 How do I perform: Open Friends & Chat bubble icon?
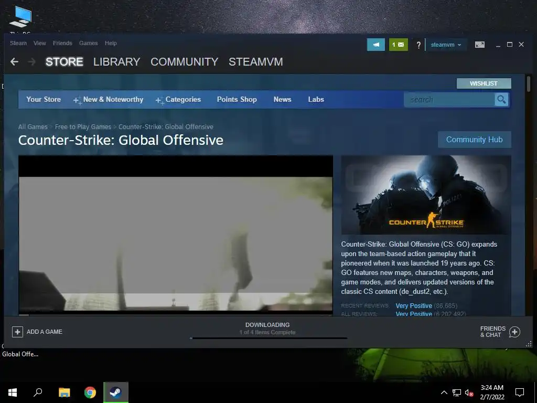[x=514, y=332]
